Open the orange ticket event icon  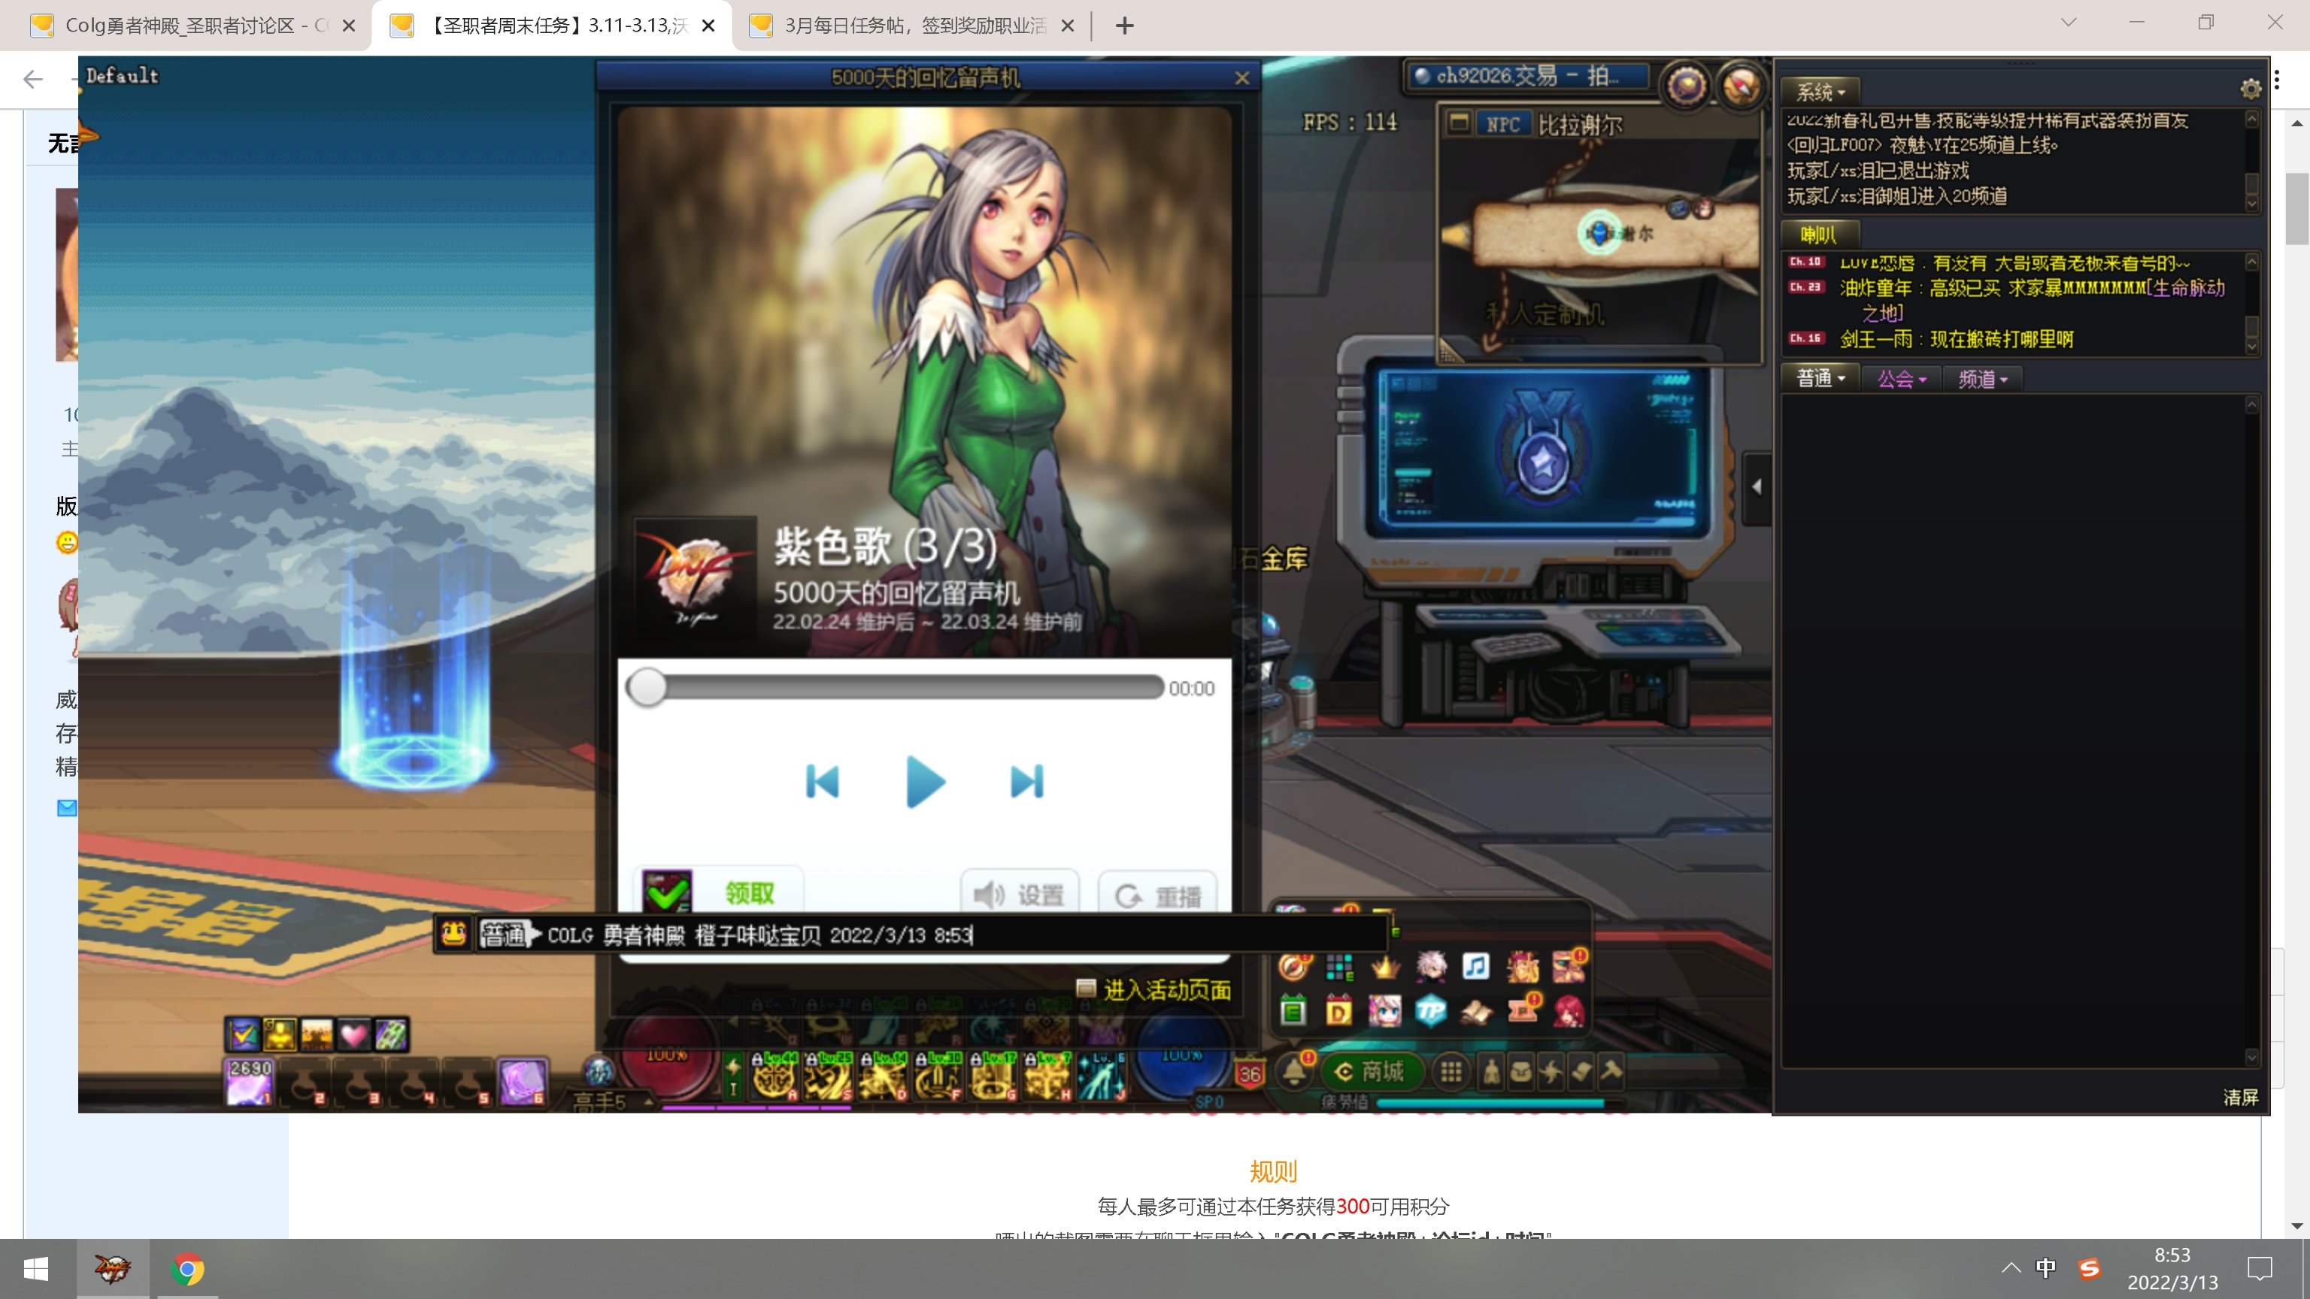[1523, 1010]
